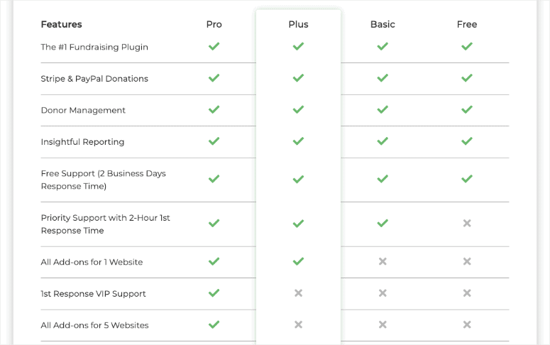Screen dimensions: 550x345
Task: Click Pro checkmark for The #1 Fundraising Plugin
Action: [214, 46]
